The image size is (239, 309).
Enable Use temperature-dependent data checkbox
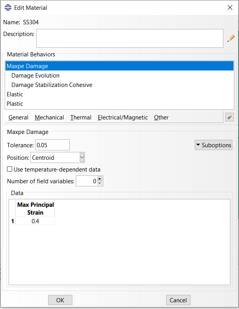10,170
